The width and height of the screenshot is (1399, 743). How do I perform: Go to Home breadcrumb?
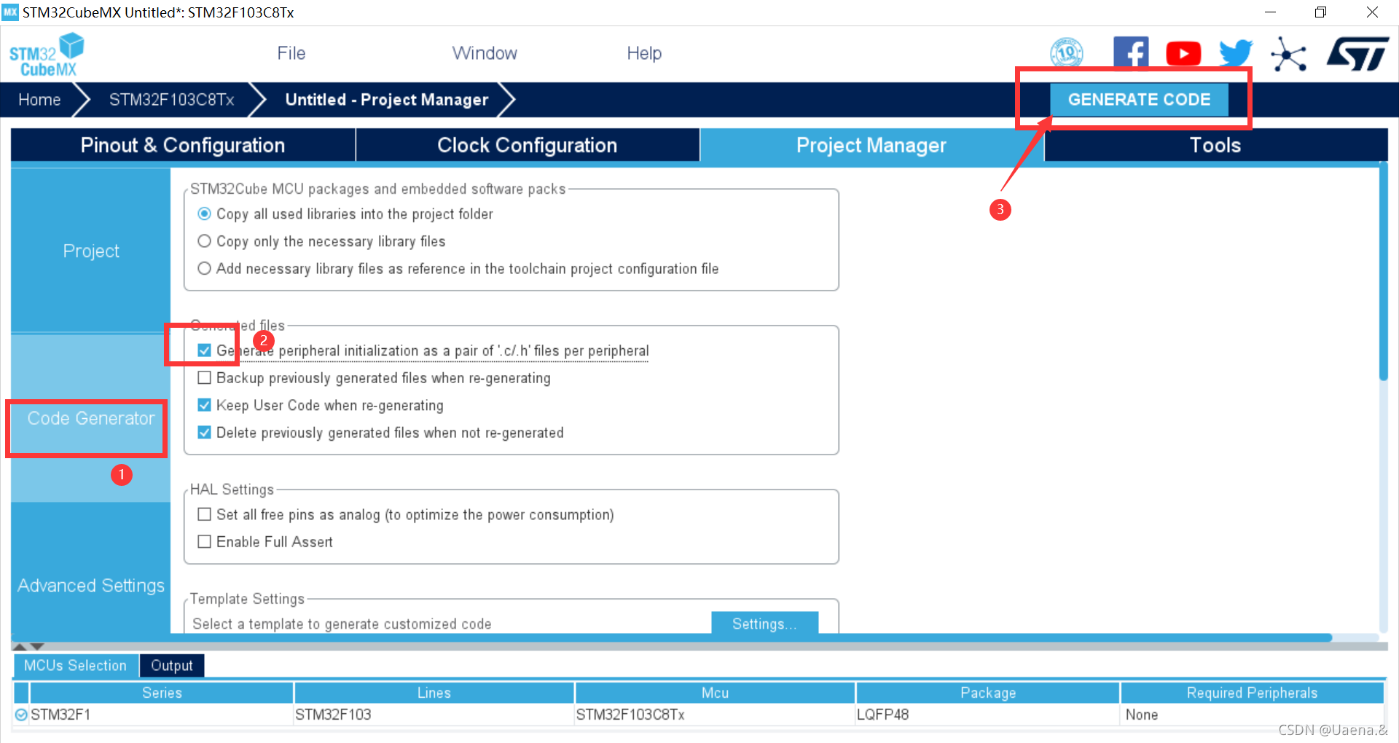(x=39, y=100)
